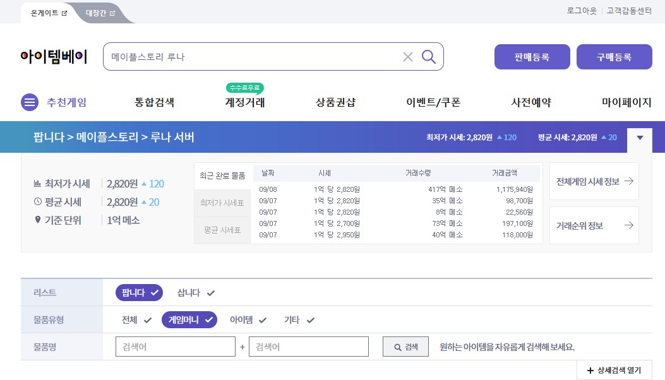Click the 구매등록 button
This screenshot has width=665, height=380.
pos(614,57)
